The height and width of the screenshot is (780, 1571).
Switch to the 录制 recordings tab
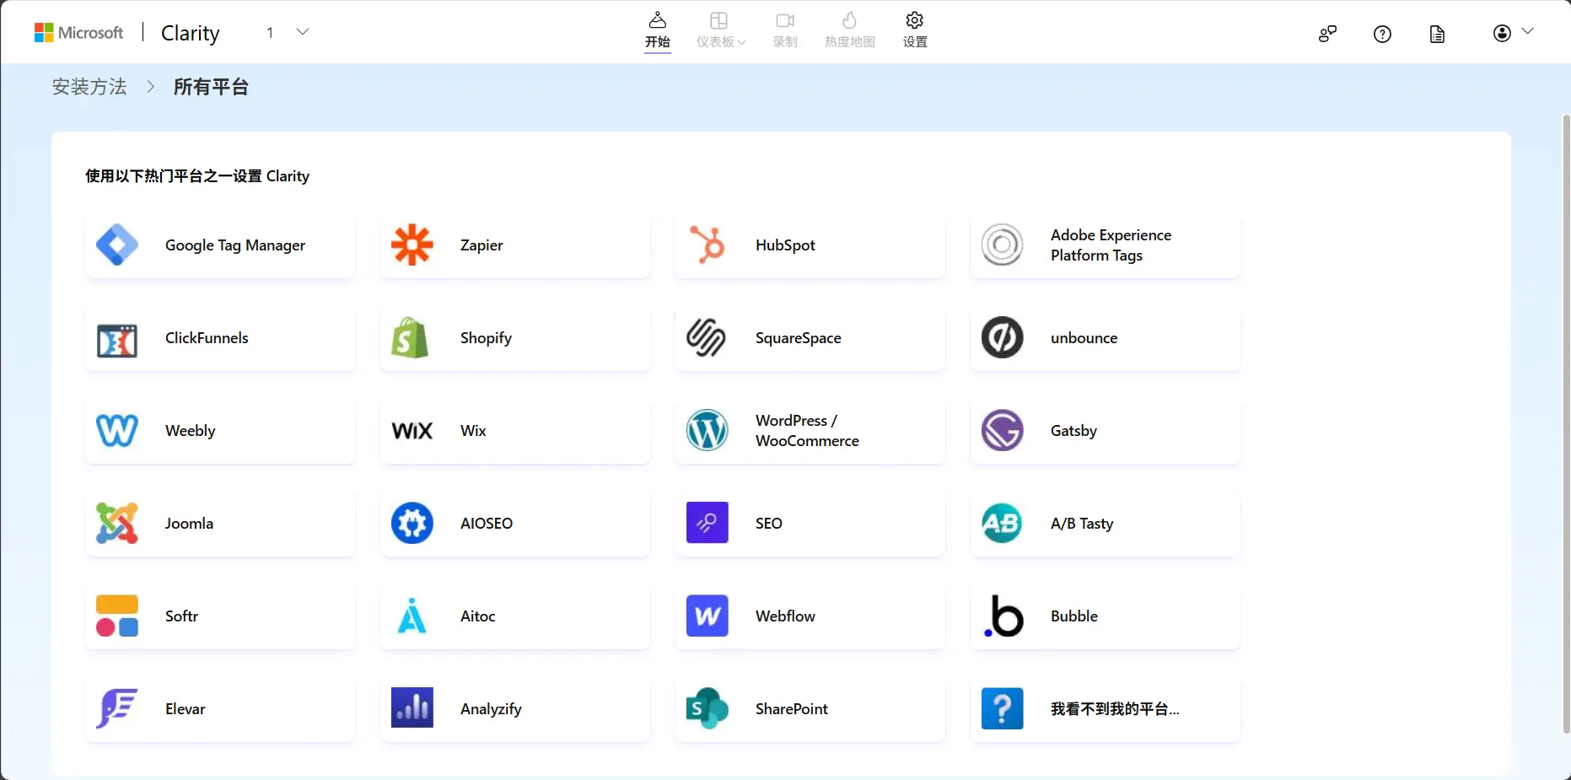(785, 30)
